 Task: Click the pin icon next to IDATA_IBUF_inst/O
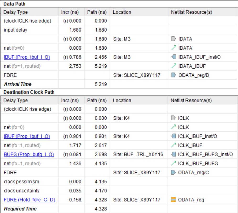tap(173, 57)
